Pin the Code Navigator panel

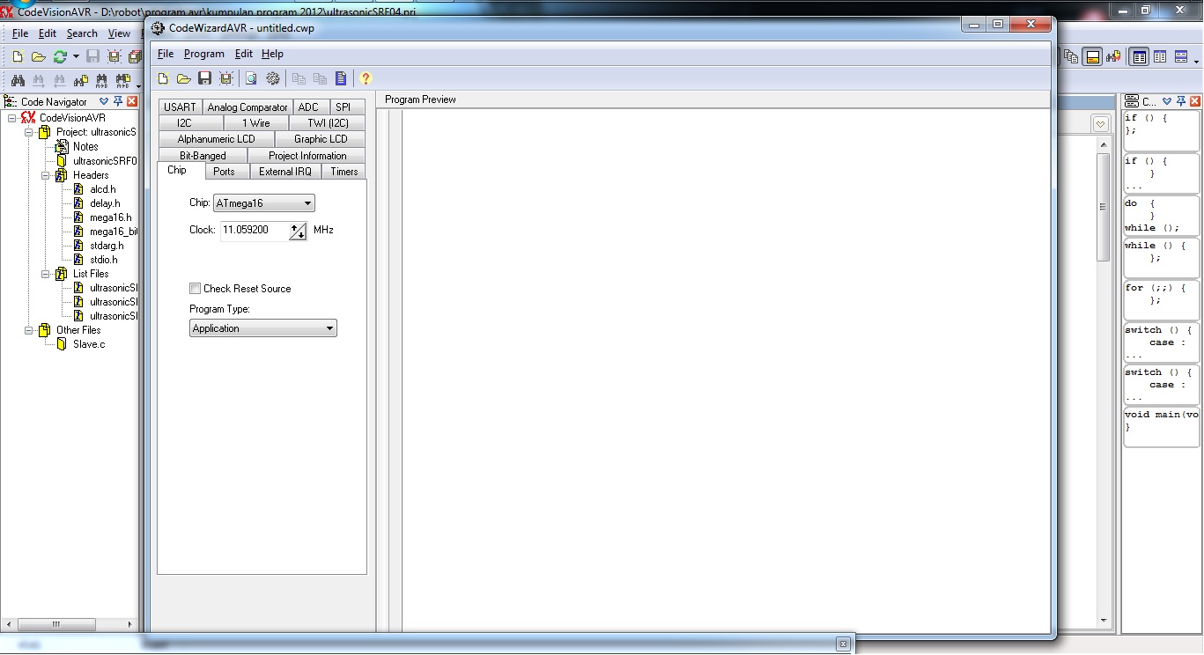118,101
